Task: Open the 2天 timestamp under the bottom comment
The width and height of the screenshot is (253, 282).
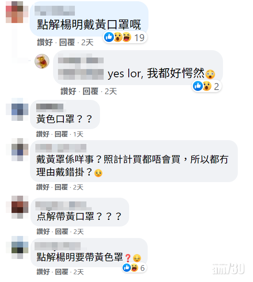Action: (79, 272)
